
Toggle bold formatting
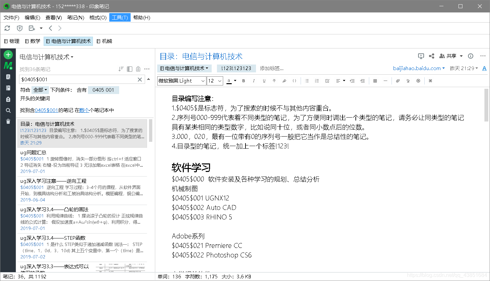[244, 81]
